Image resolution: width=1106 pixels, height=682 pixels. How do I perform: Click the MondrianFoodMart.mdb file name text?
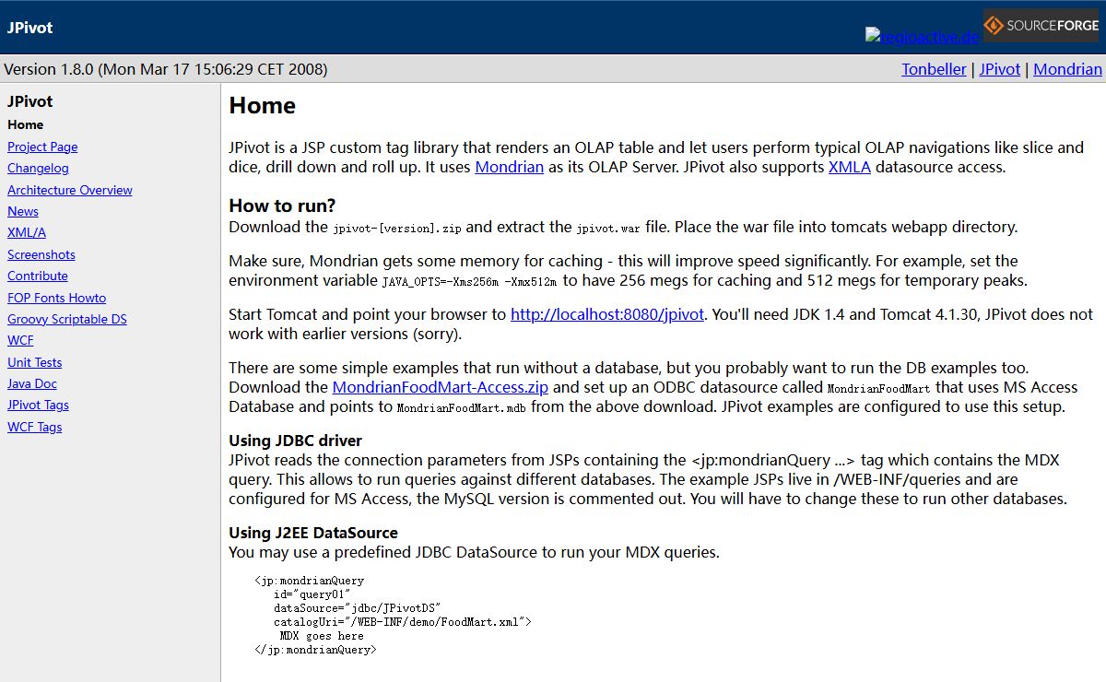pyautogui.click(x=463, y=408)
